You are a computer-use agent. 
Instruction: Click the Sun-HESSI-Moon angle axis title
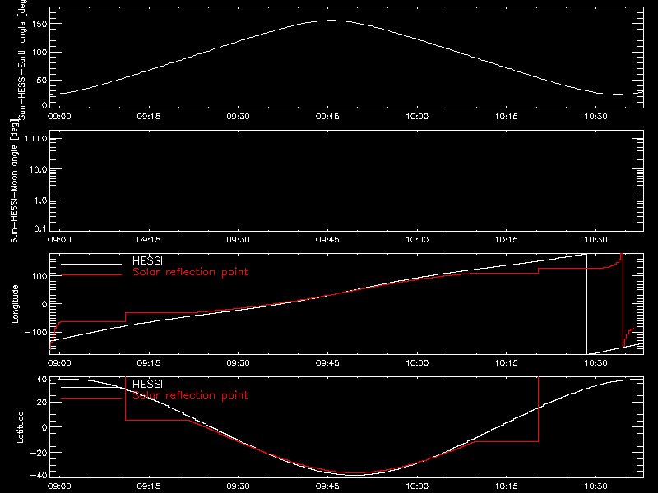[14, 181]
